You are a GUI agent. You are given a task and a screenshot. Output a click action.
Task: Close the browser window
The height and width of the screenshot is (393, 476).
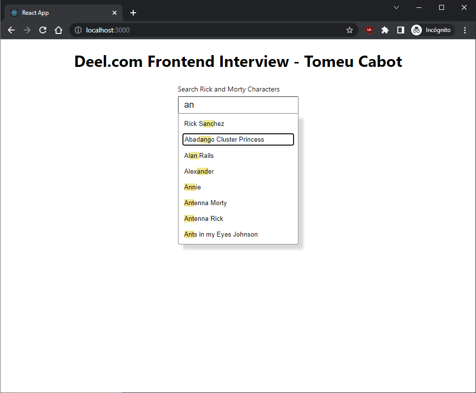(x=464, y=7)
